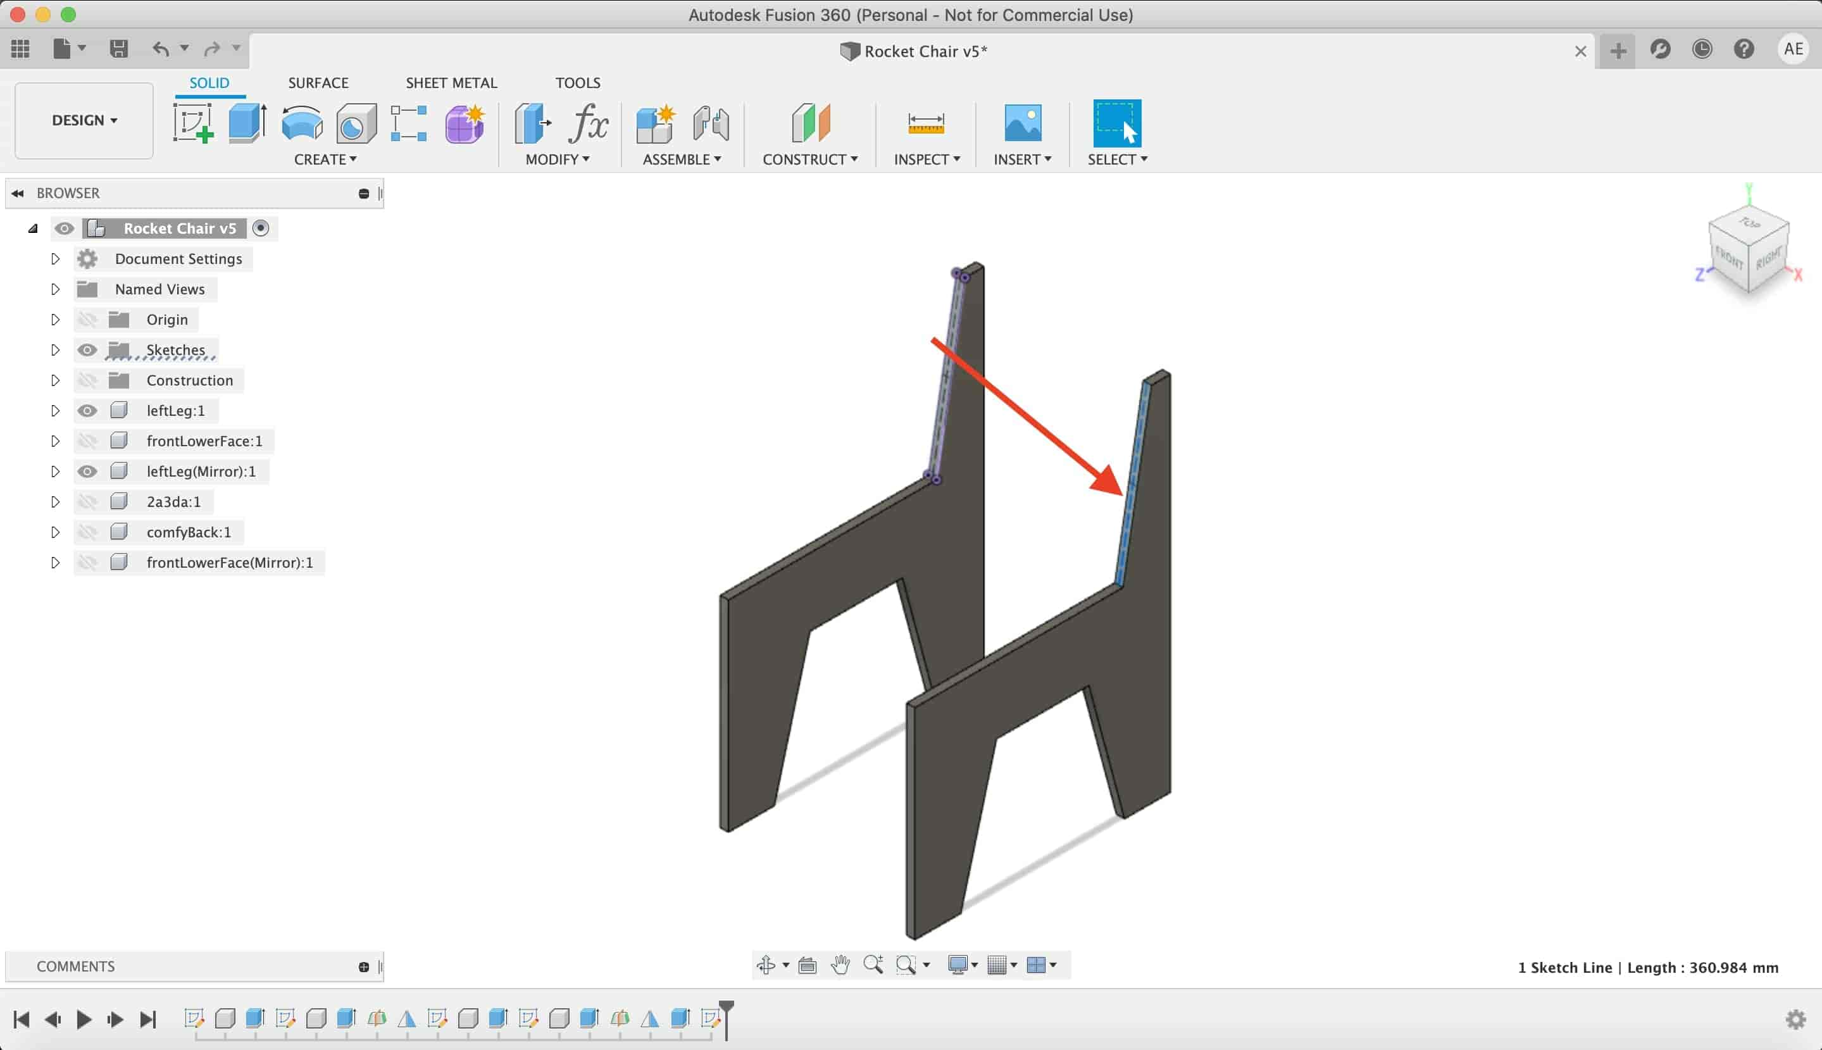1822x1050 pixels.
Task: Click the Create Form purple icon
Action: point(465,123)
